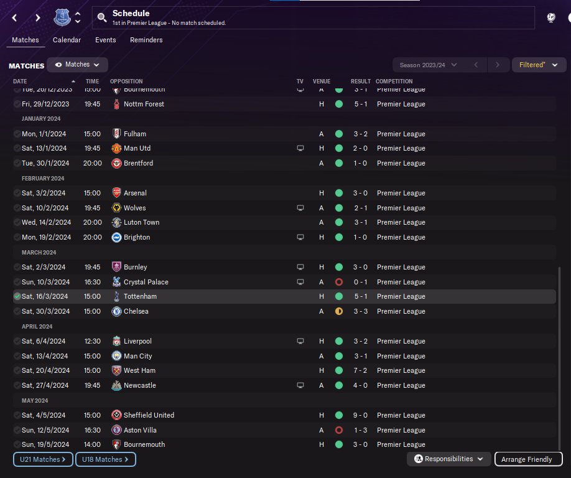Click the Luton Town club badge
Image resolution: width=571 pixels, height=478 pixels.
click(116, 222)
